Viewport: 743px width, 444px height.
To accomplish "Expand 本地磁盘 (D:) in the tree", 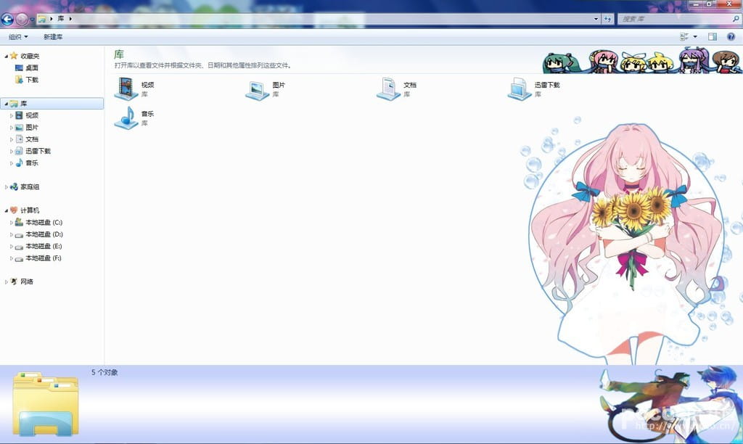I will point(12,234).
